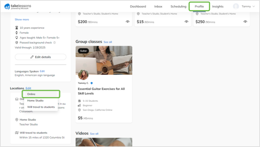
Task: Click location pin icon on $15 lesson card
Action: (x=138, y=14)
